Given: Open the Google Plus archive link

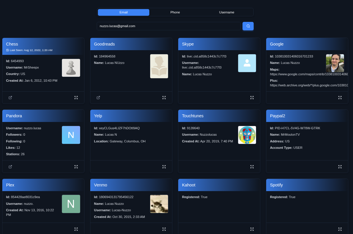Looking at the screenshot, I should coord(309,85).
